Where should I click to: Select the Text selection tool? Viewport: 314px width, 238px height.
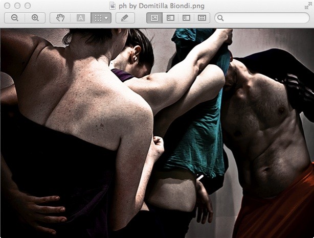point(80,18)
